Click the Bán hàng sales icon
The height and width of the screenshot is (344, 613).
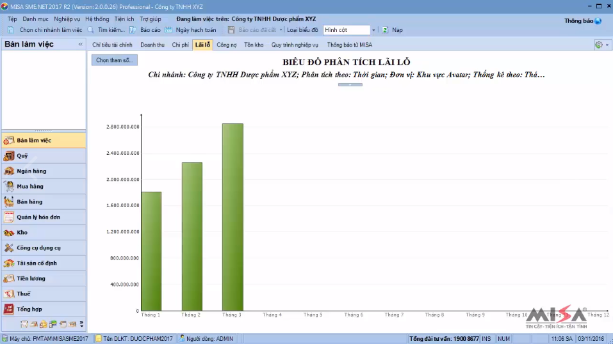click(x=8, y=202)
